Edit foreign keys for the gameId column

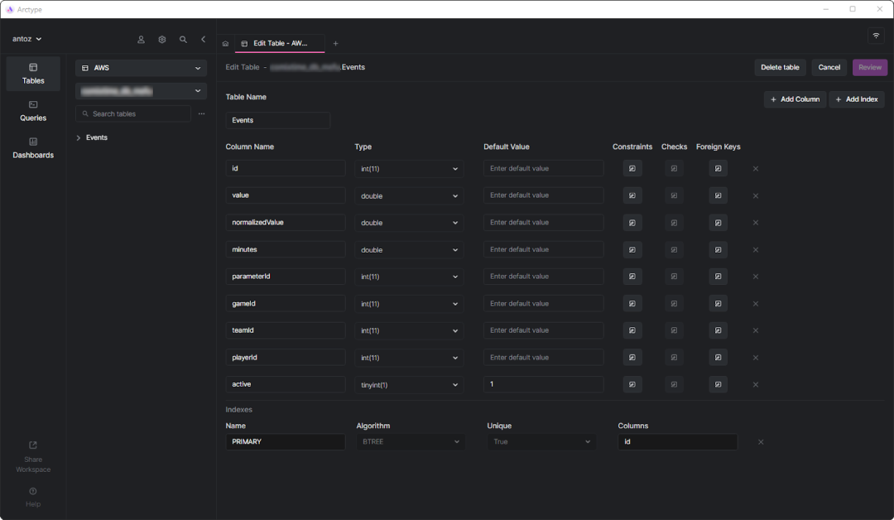(718, 303)
